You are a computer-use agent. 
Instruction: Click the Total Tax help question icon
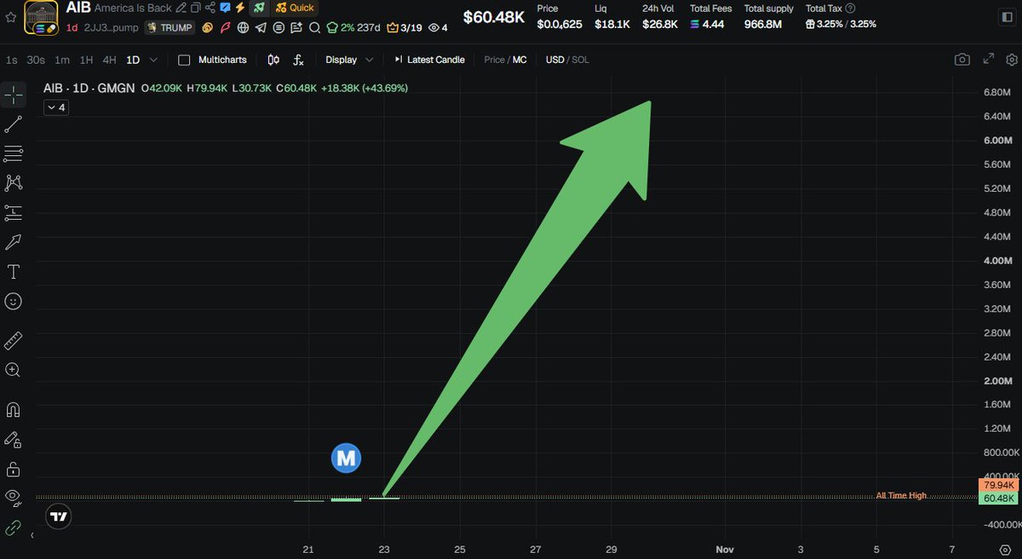coord(850,9)
